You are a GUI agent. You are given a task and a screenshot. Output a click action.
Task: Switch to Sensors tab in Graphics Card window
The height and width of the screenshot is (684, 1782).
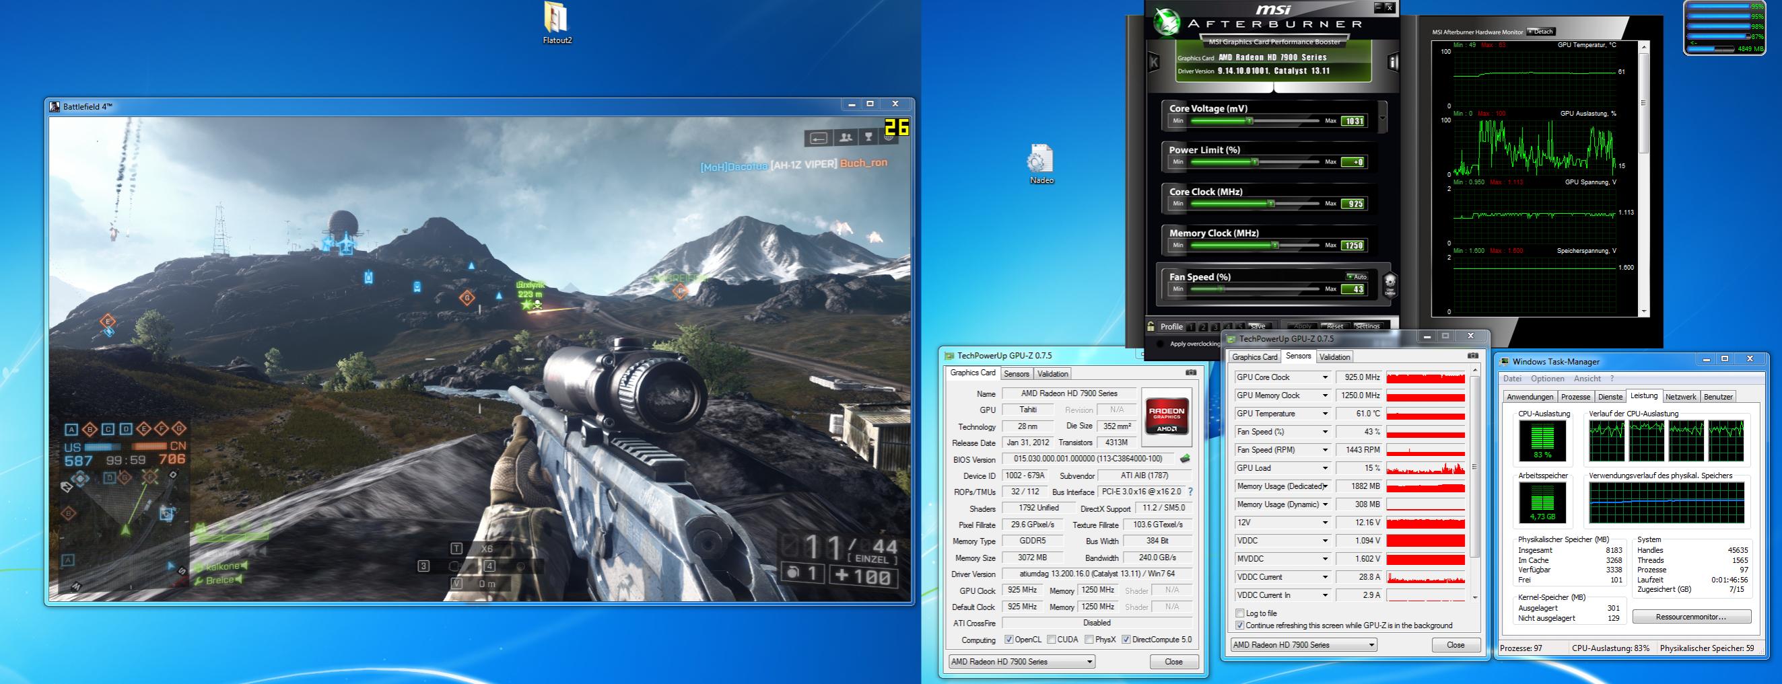tap(1016, 374)
